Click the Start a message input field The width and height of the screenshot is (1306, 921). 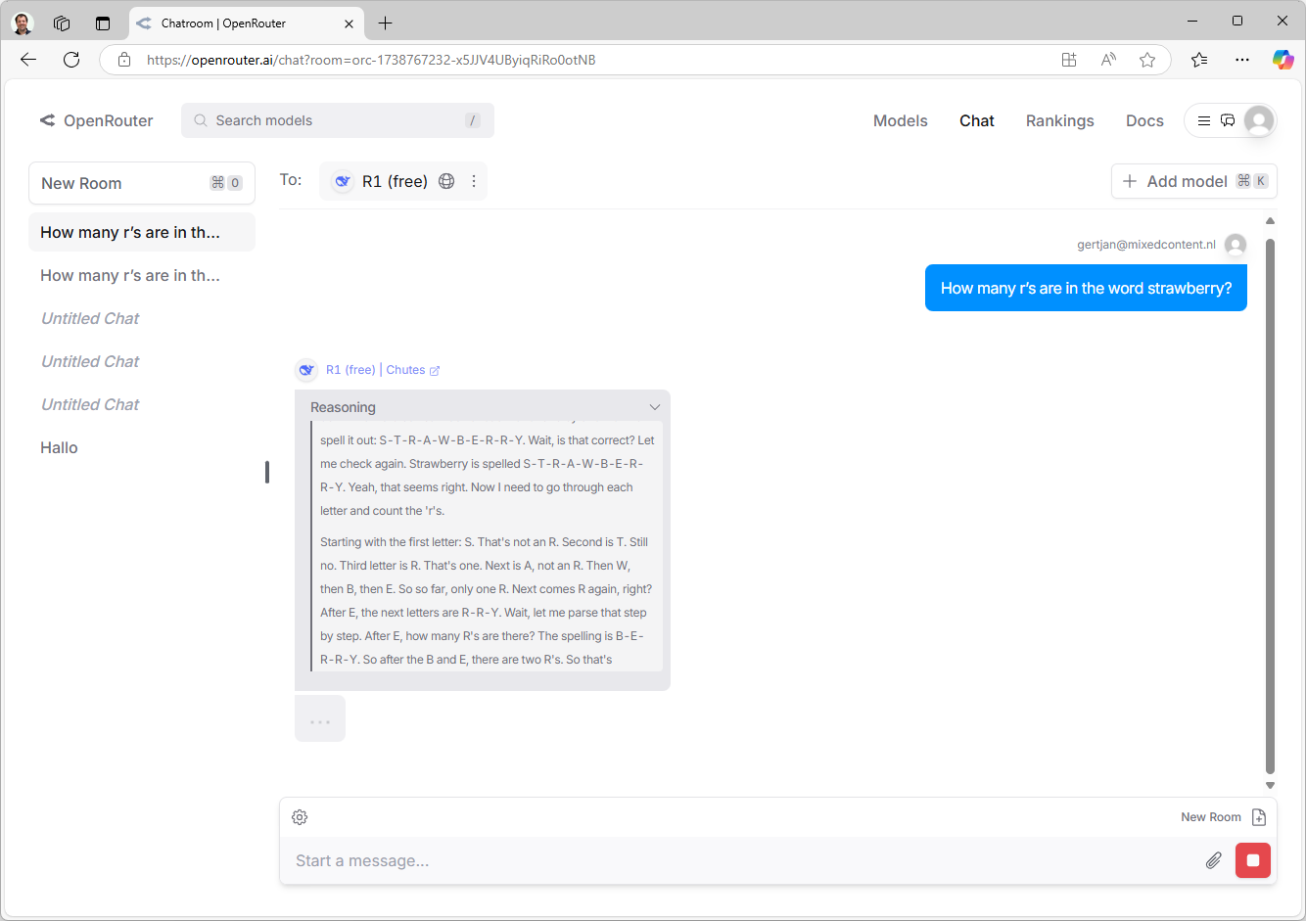point(744,860)
